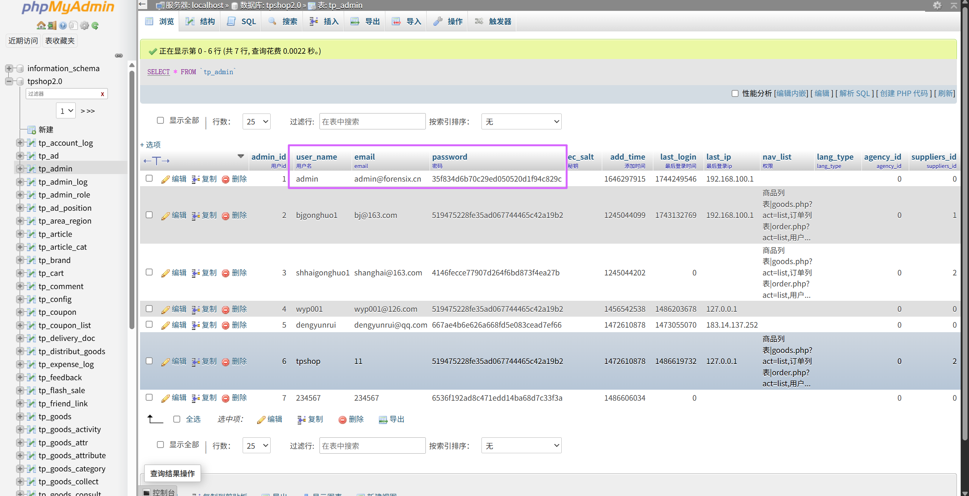The width and height of the screenshot is (969, 496).
Task: Select the row checkbox for shhaigonghuo1
Action: click(149, 272)
